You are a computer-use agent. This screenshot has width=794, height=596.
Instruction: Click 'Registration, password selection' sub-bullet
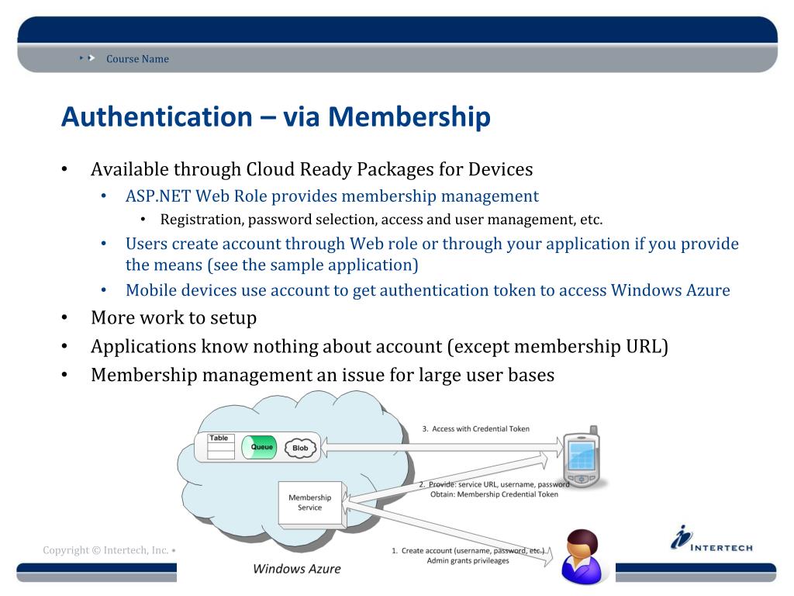[381, 220]
